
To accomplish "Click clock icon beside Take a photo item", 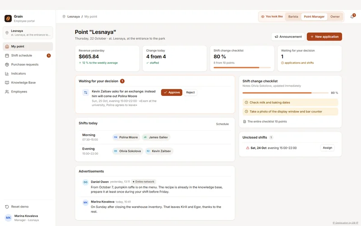I will (246, 112).
